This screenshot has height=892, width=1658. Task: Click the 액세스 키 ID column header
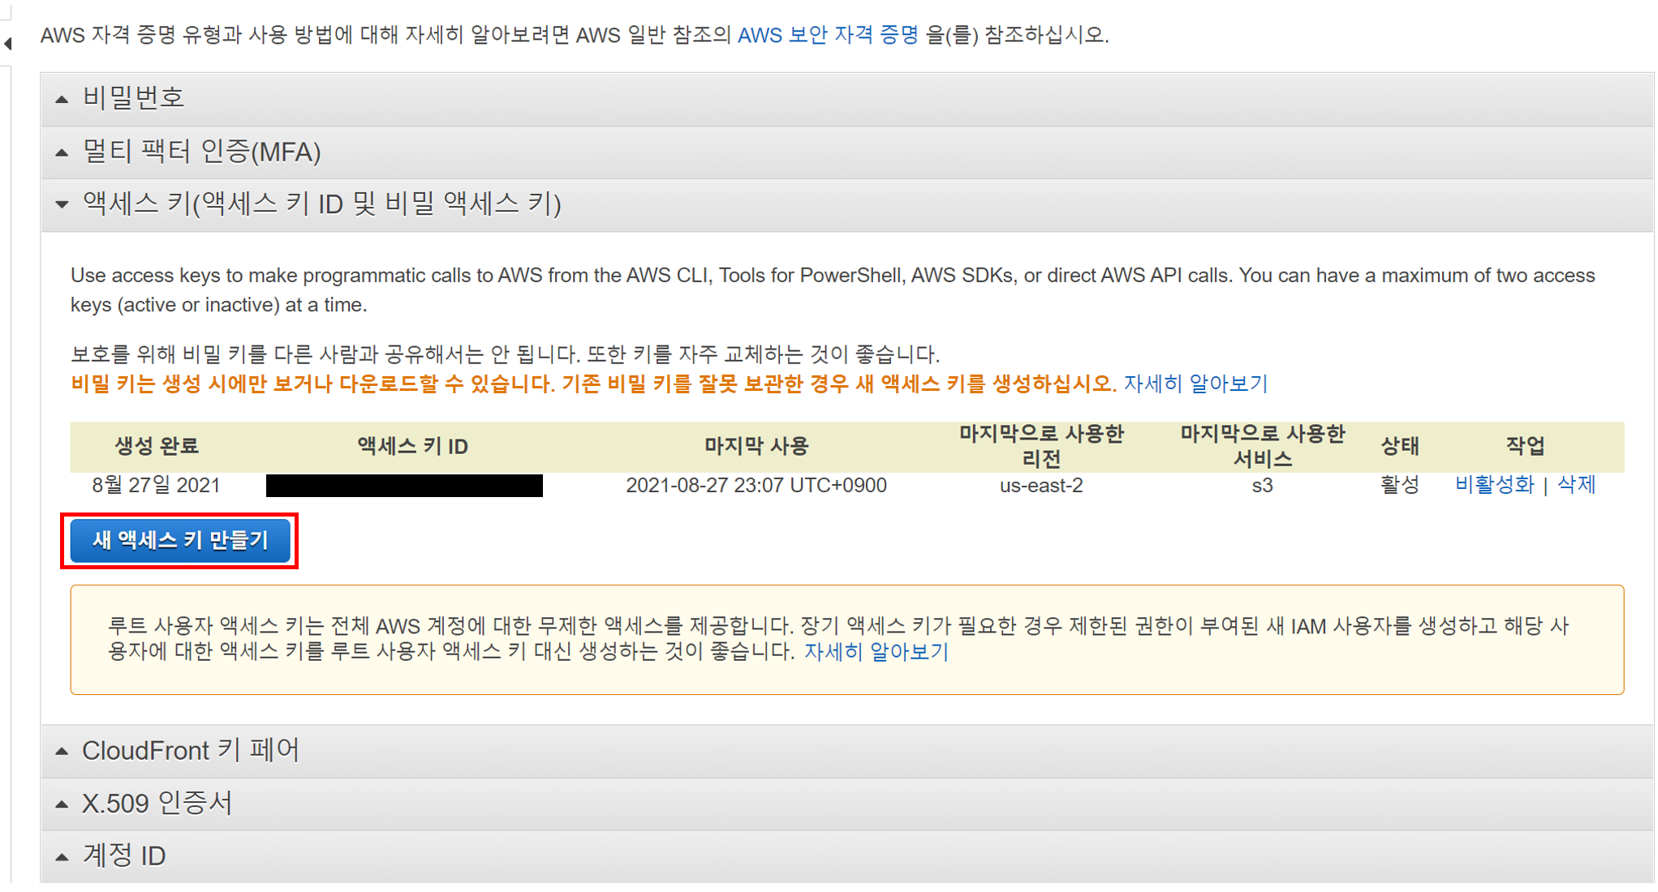(412, 446)
